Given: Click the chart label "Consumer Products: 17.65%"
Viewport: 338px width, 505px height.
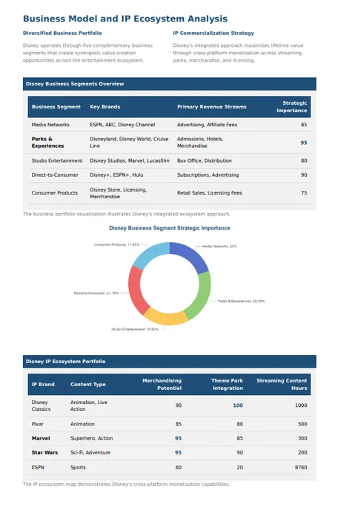Looking at the screenshot, I should click(116, 245).
